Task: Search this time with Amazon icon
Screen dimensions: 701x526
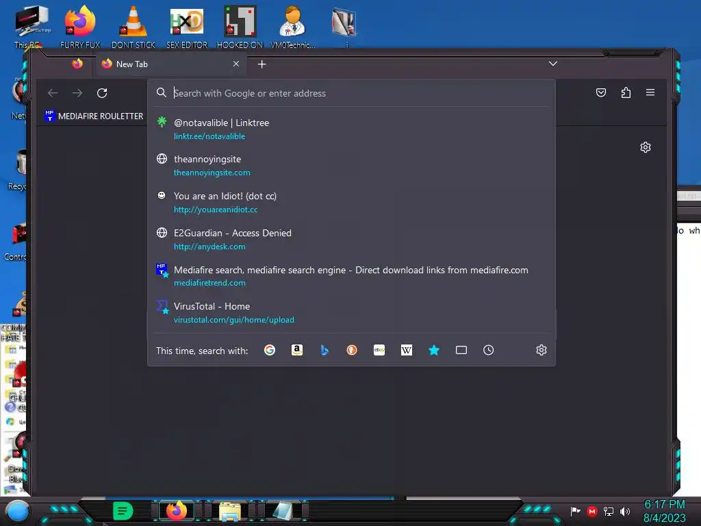Action: pyautogui.click(x=297, y=350)
